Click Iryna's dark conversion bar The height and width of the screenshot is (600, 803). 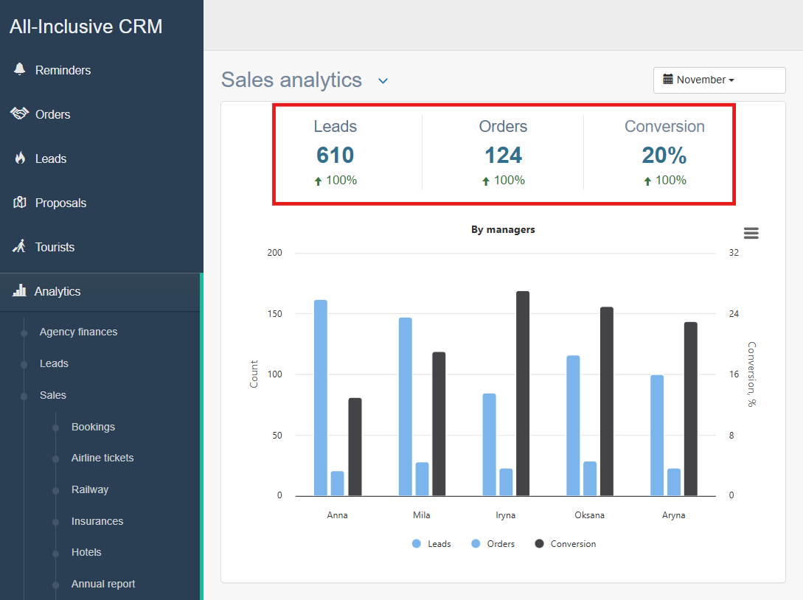pyautogui.click(x=523, y=394)
